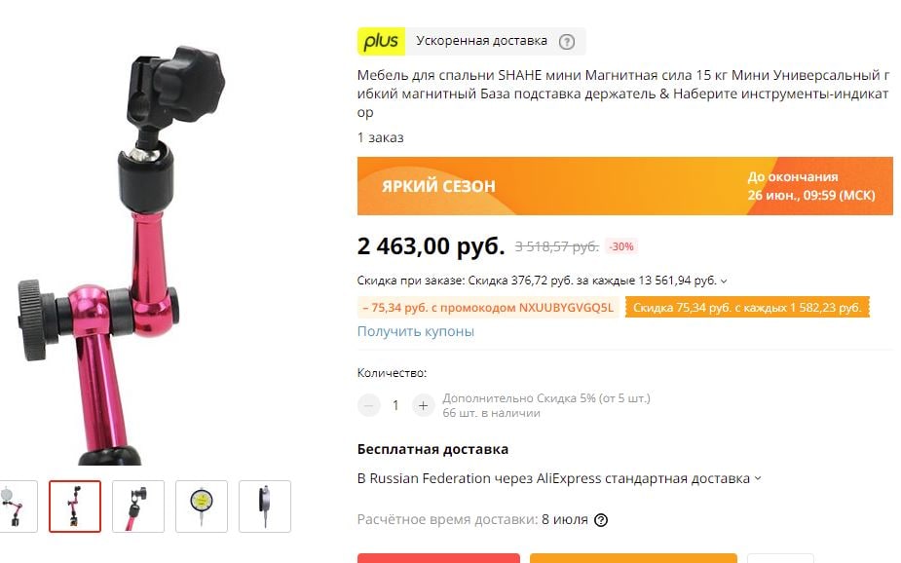The width and height of the screenshot is (901, 563).
Task: Decrease quantity with the minus button
Action: point(369,405)
